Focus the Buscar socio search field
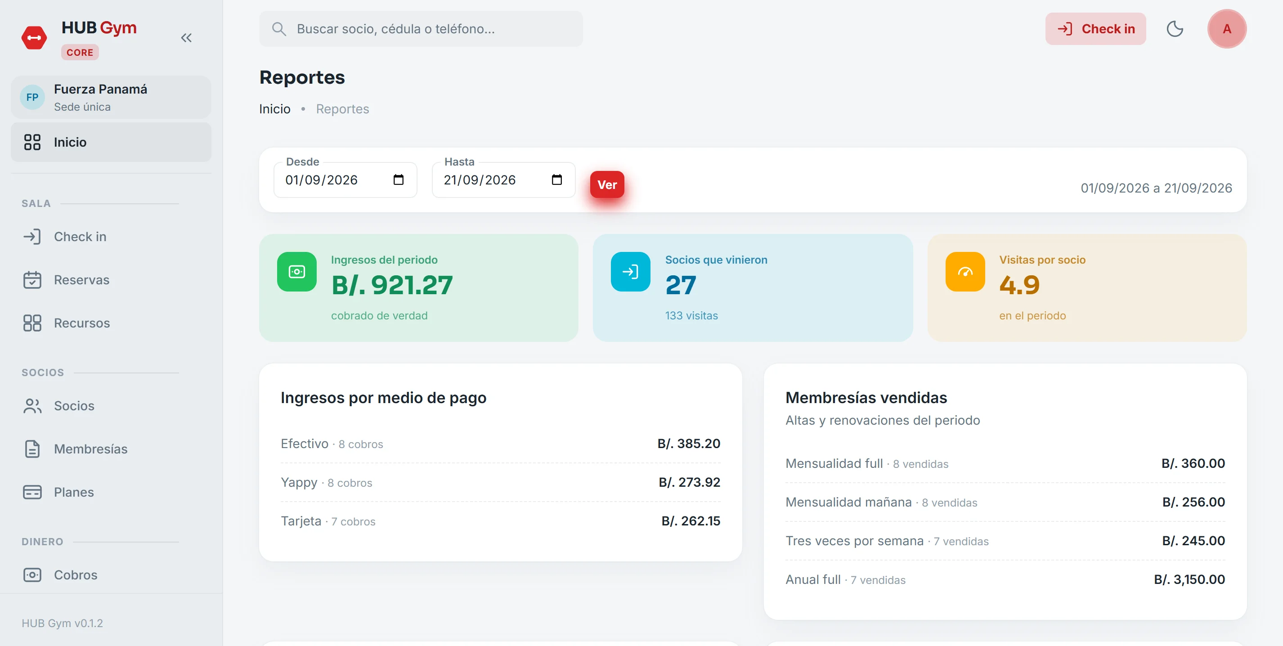This screenshot has width=1283, height=646. pos(421,29)
